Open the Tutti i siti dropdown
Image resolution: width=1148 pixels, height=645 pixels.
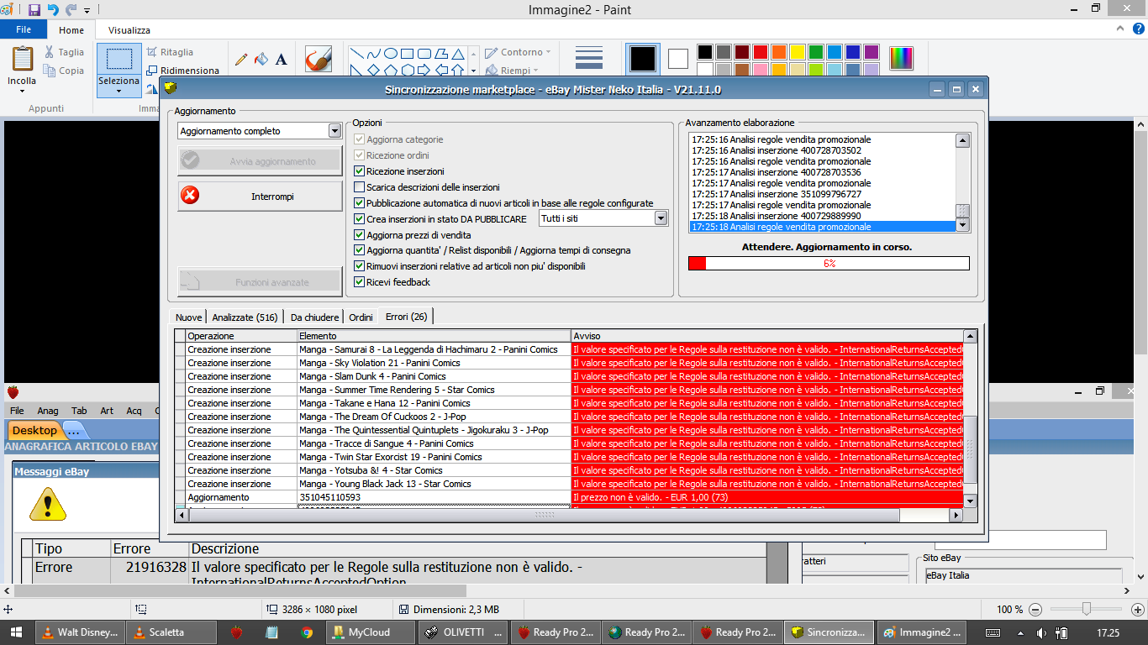click(661, 218)
